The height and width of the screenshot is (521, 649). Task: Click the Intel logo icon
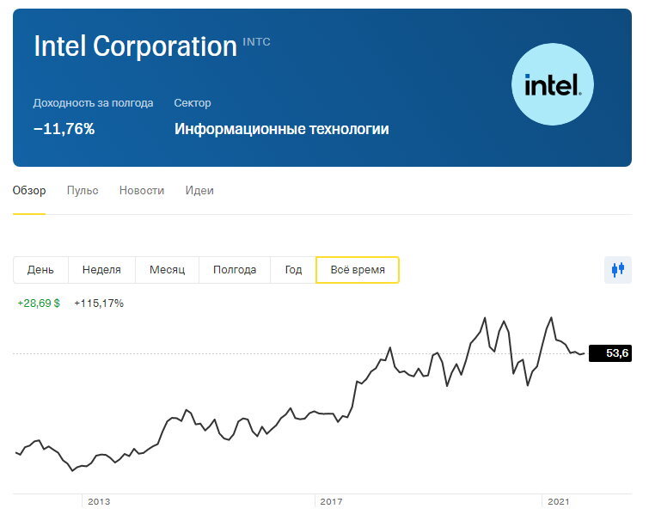(552, 85)
